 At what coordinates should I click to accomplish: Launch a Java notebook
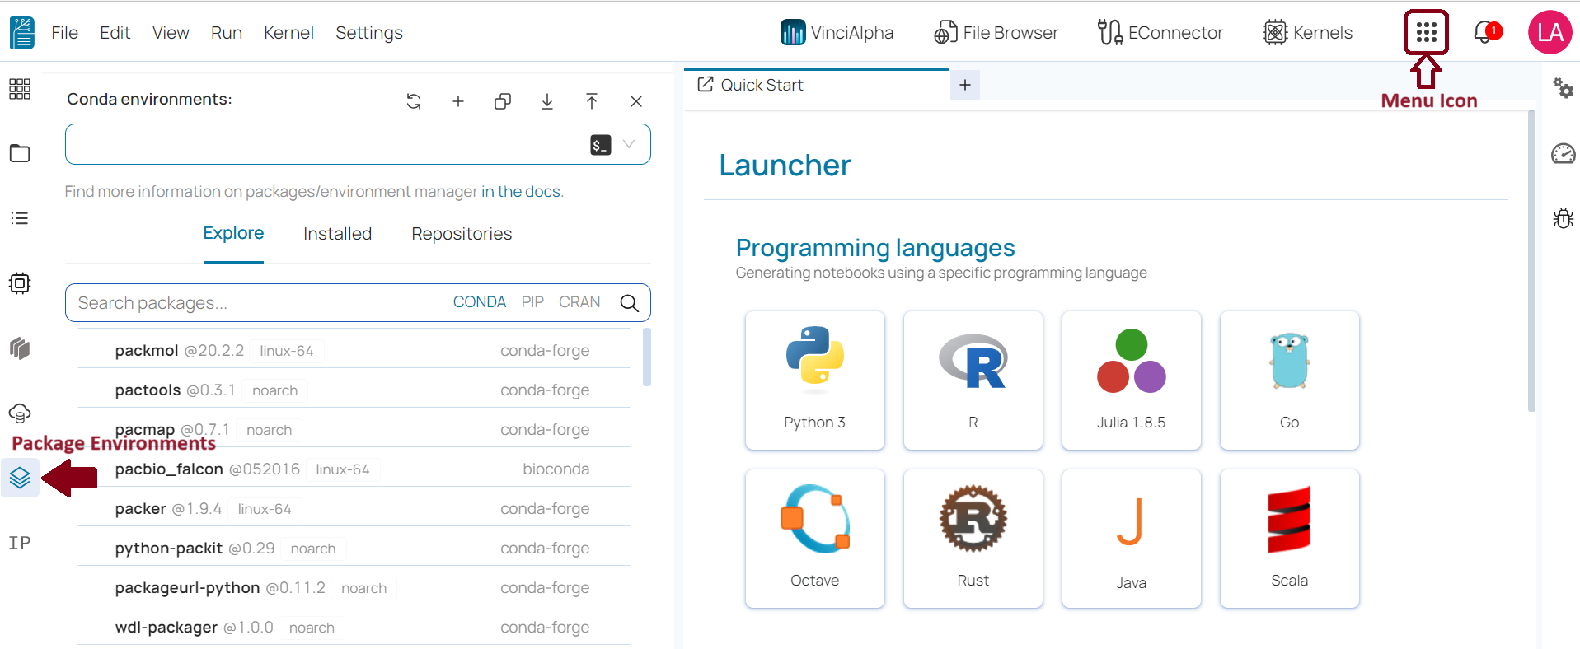tap(1132, 539)
